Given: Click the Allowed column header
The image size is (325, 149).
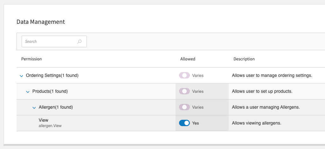Looking at the screenshot, I should tap(188, 59).
